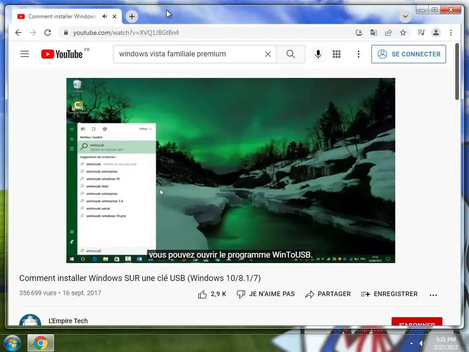Start voice search with microphone icon
The width and height of the screenshot is (469, 352).
tap(318, 54)
